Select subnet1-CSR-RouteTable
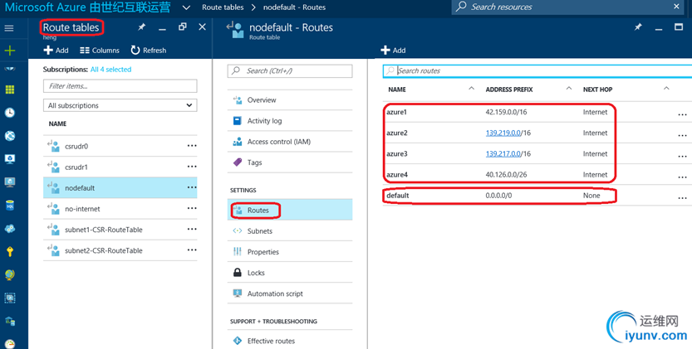Viewport: 692px width, 349px height. (120, 230)
